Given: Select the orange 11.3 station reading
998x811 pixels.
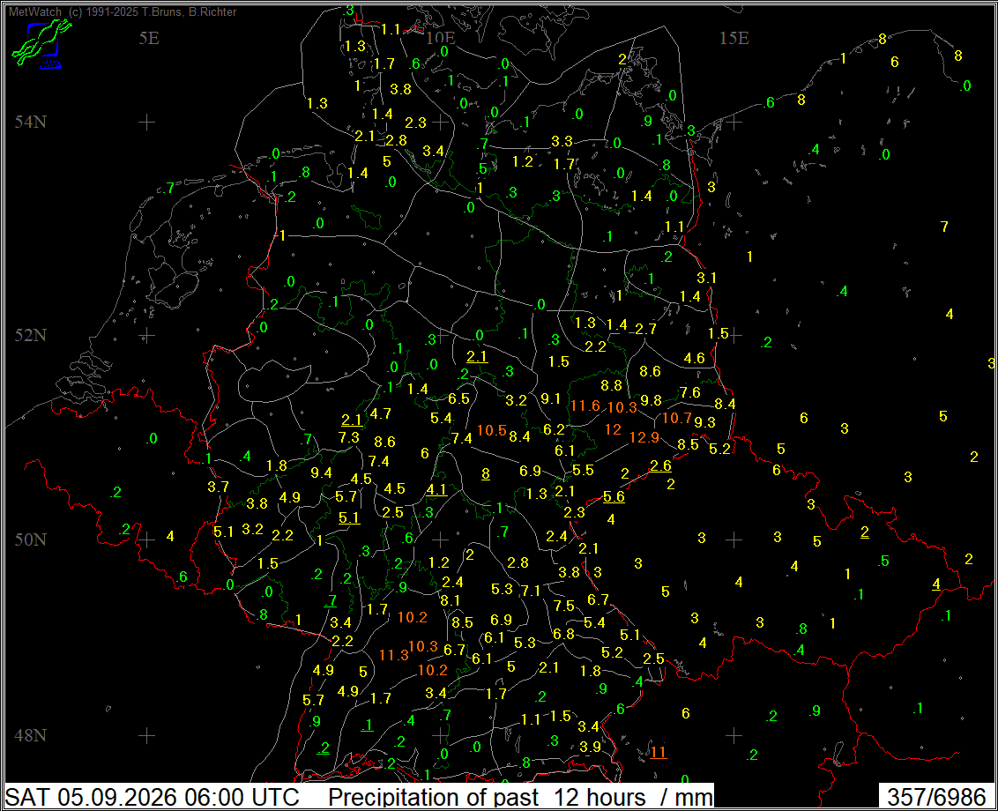Looking at the screenshot, I should pos(393,655).
